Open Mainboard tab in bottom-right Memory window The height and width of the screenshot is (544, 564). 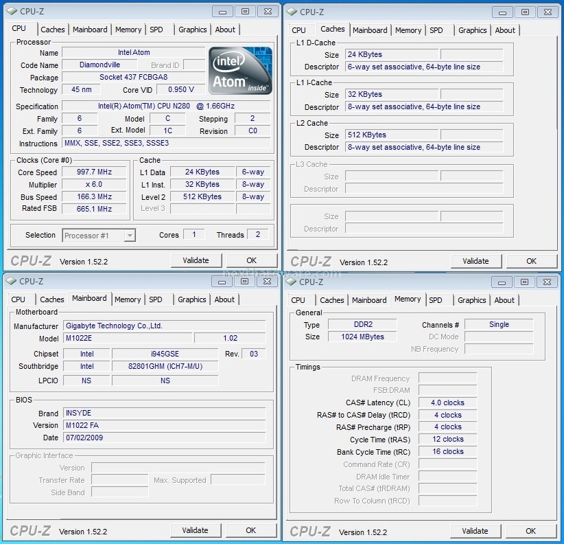369,300
